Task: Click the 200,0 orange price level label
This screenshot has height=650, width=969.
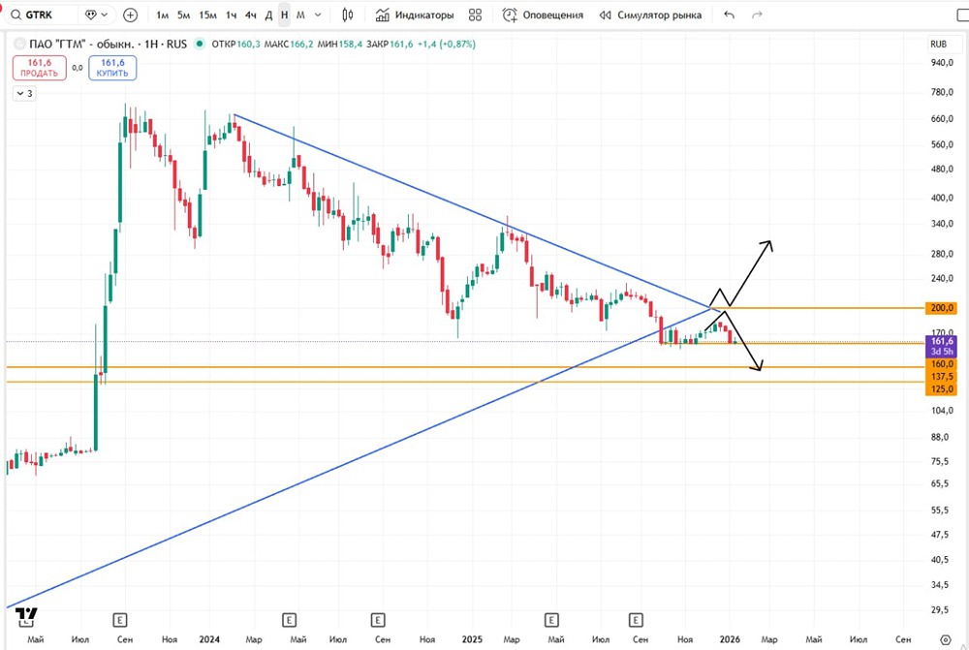Action: click(942, 308)
